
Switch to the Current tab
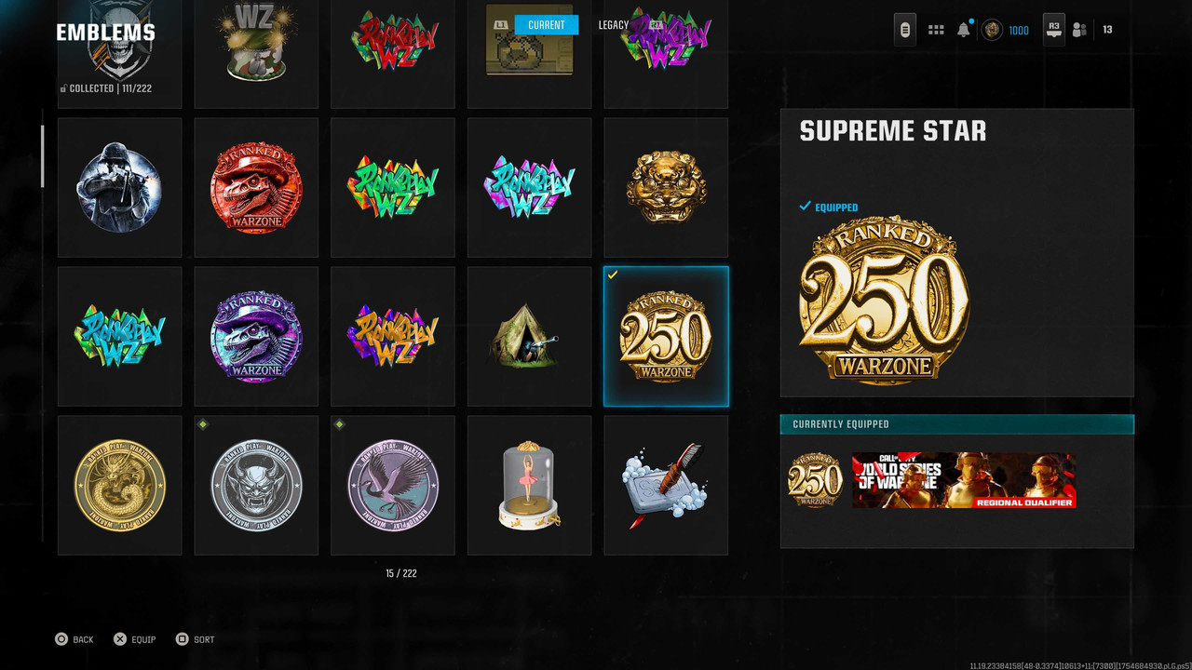click(546, 25)
